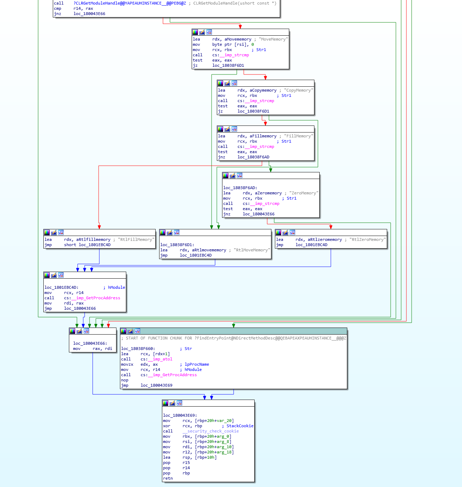The height and width of the screenshot is (487, 462).
Task: Click jz loc_18038F6D1 target in CopyMemory block
Action: coord(253,111)
